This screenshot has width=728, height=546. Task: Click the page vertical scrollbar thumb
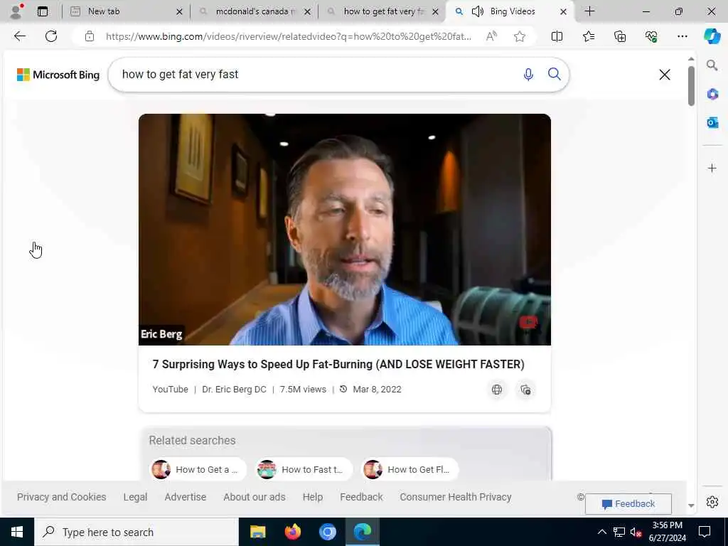point(691,86)
